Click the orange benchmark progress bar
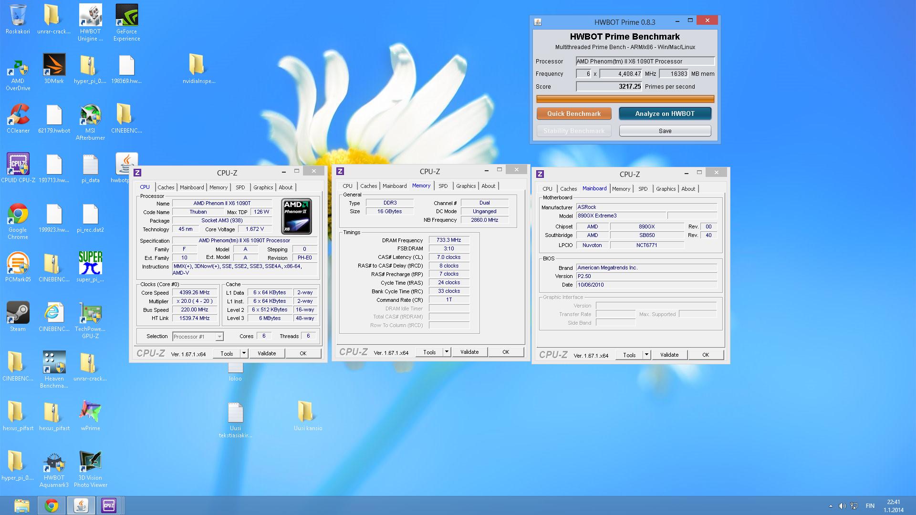 (625, 99)
